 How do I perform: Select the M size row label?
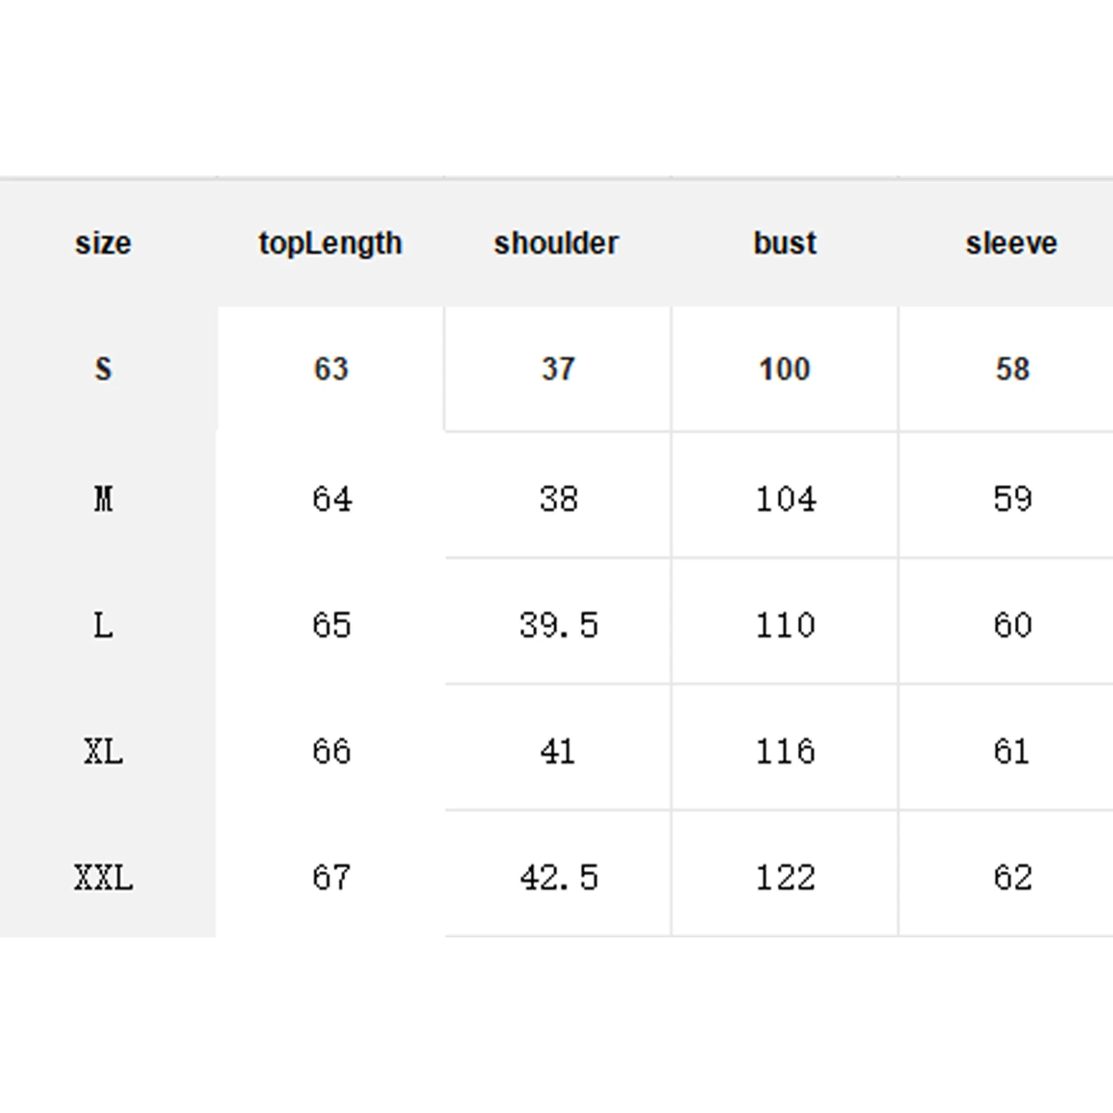pyautogui.click(x=103, y=499)
